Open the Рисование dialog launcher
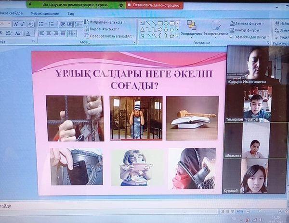The width and height of the screenshot is (289, 223). pos(268,43)
